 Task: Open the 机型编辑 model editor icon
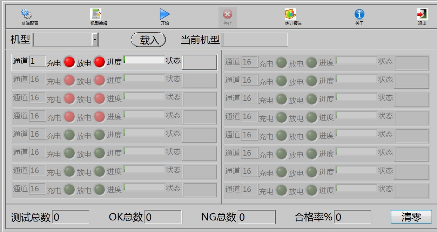96,14
